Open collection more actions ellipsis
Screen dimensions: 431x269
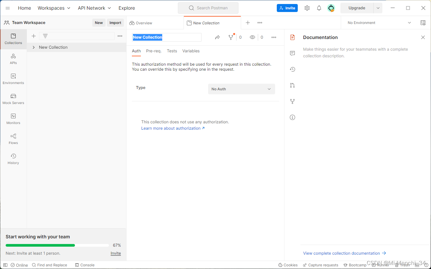coord(274,37)
